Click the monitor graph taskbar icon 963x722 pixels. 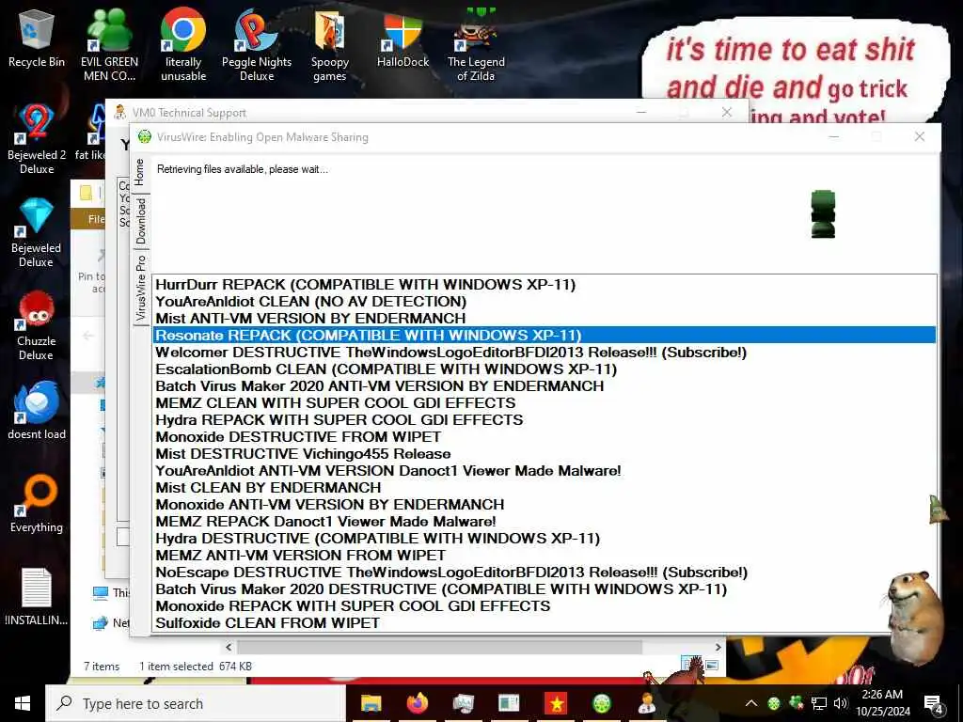[463, 703]
